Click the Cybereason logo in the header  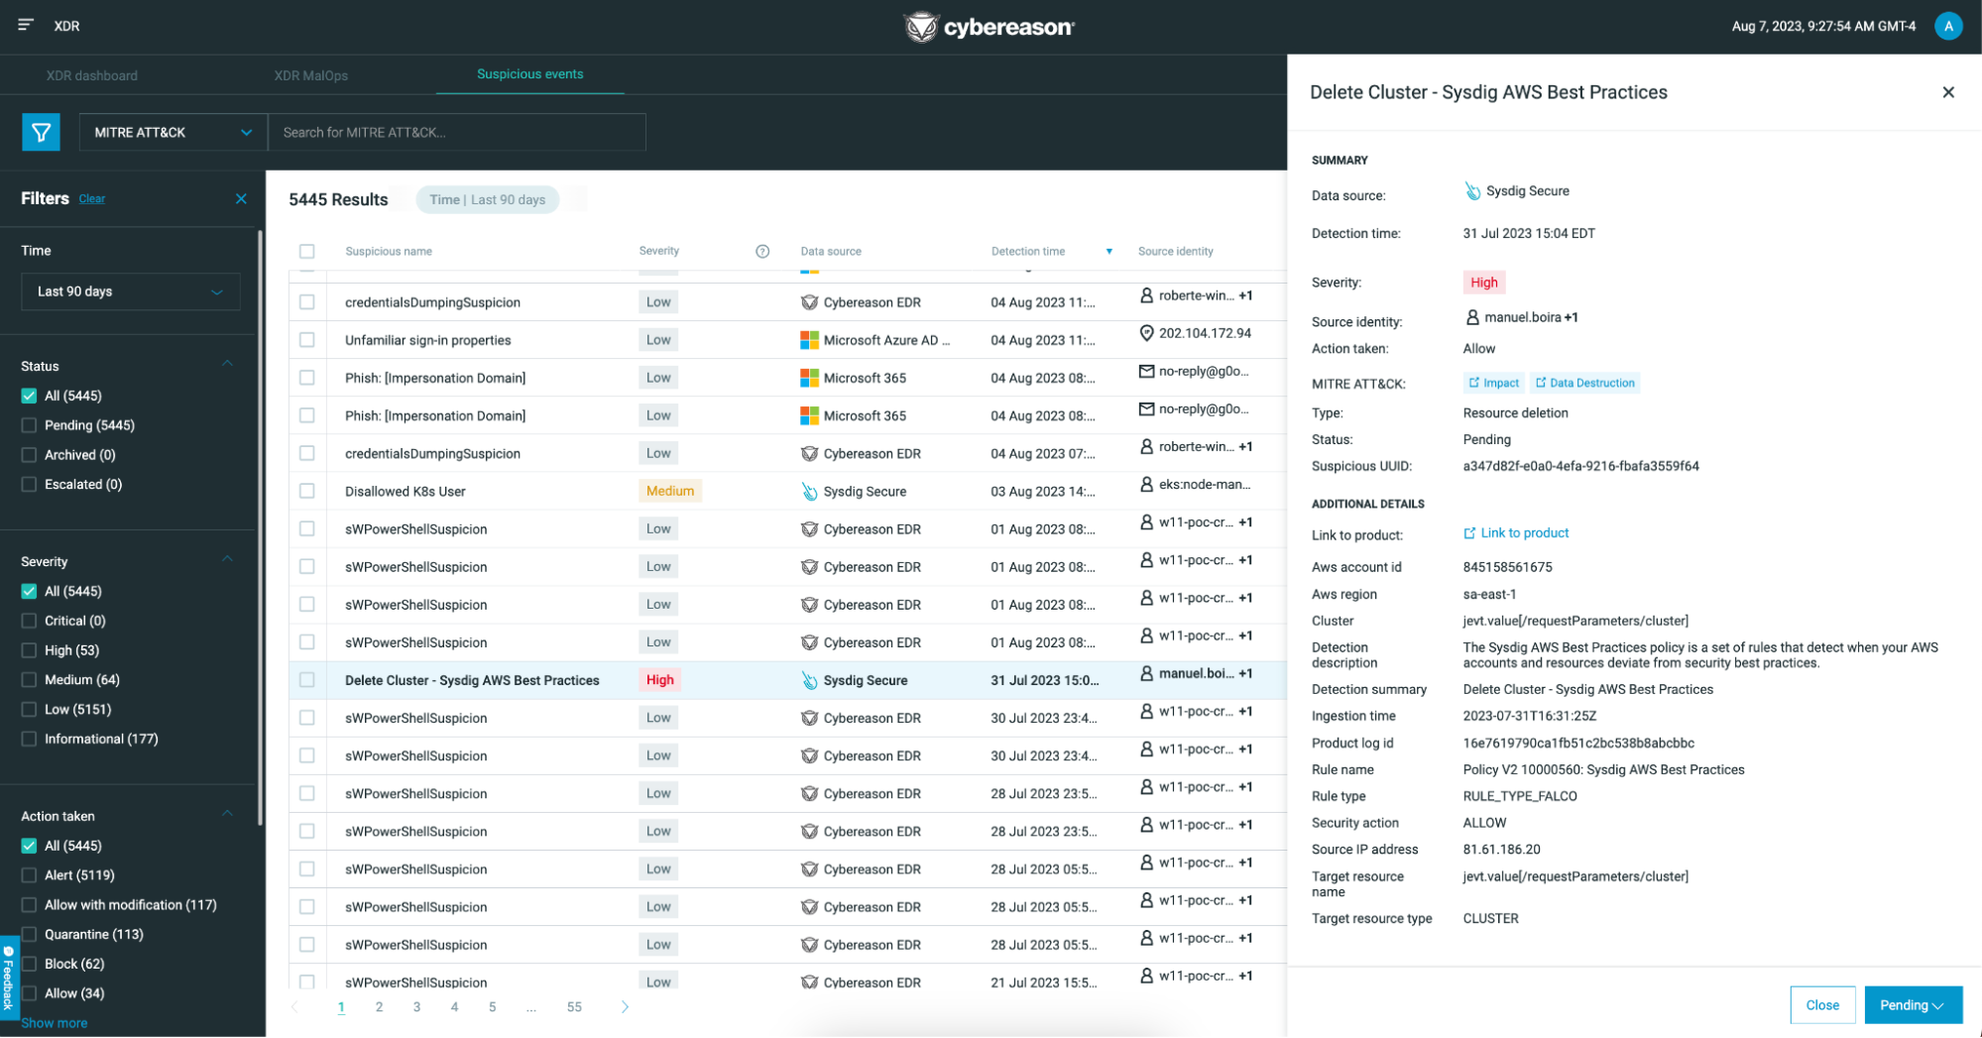click(x=988, y=27)
